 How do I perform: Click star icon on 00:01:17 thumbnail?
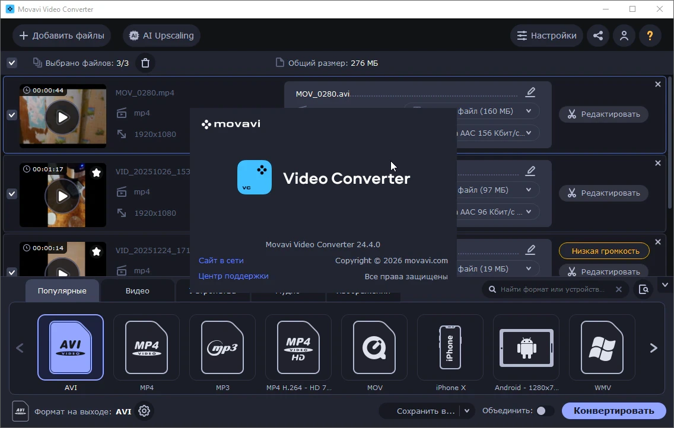(96, 173)
